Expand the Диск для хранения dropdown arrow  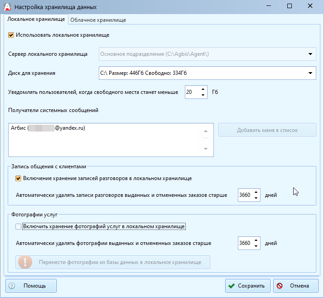(x=310, y=73)
